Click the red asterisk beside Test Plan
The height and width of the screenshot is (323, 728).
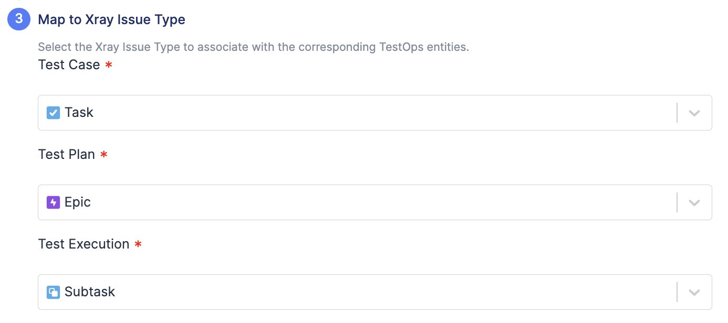[104, 155]
